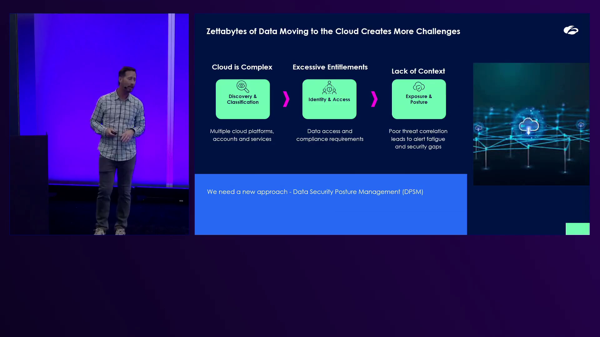Viewport: 600px width, 337px height.
Task: Click the glowing cloud download icon
Action: (528, 125)
